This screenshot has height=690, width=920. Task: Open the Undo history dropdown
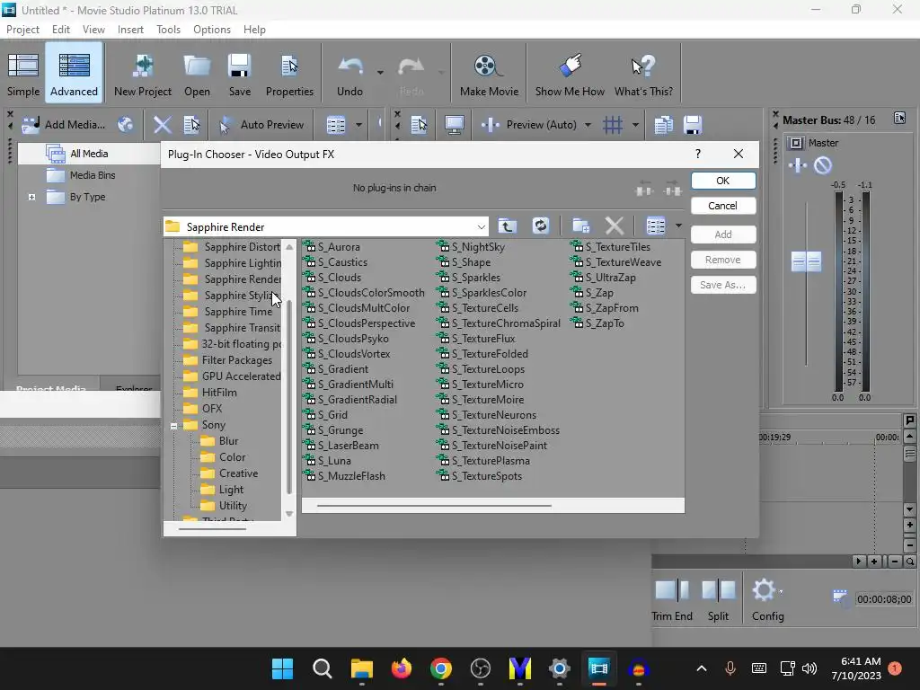(x=380, y=73)
